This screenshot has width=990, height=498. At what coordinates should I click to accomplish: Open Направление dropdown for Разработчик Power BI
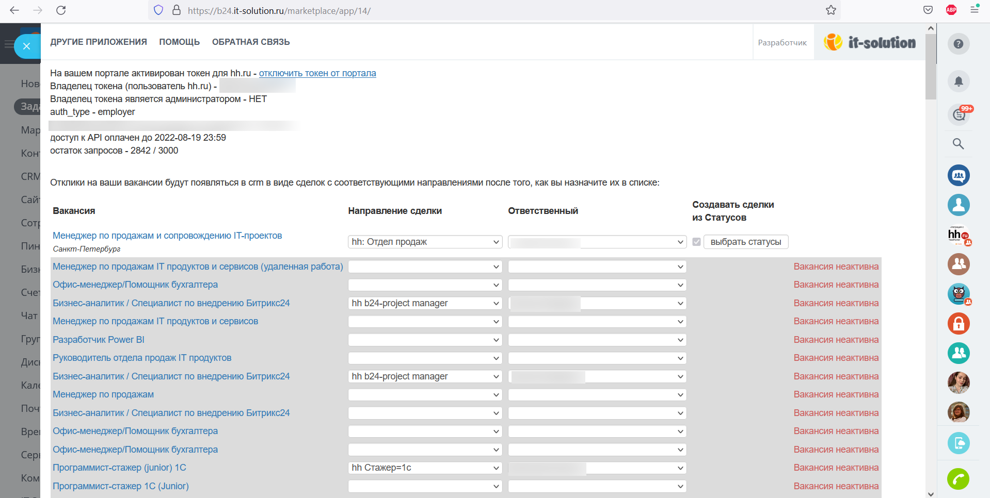pyautogui.click(x=425, y=340)
